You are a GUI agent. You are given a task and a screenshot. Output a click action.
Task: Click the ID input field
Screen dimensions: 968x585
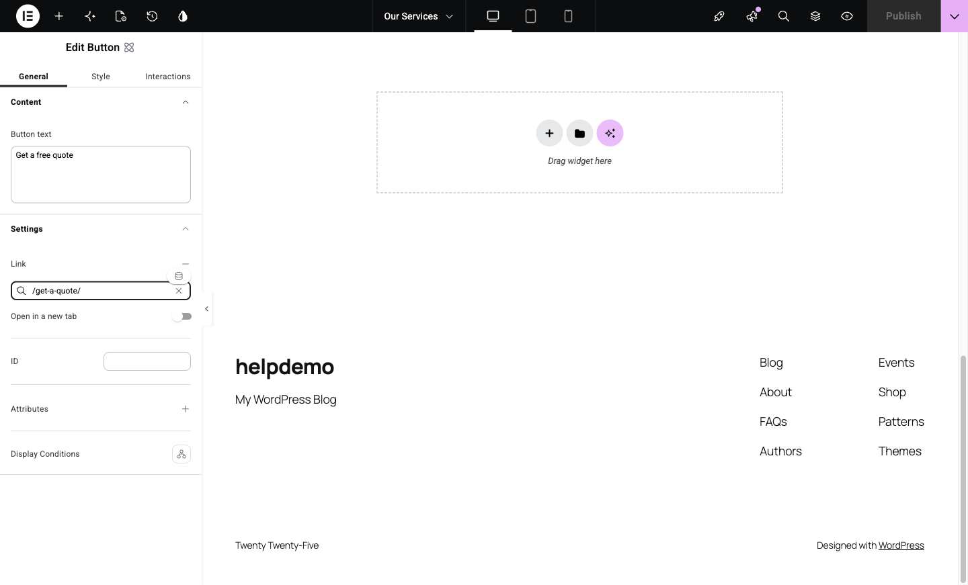point(147,361)
